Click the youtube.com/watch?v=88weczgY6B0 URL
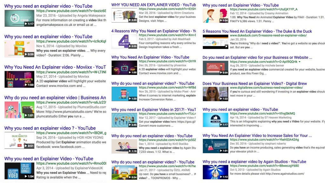This screenshot has width=325, height=183. 264,166
